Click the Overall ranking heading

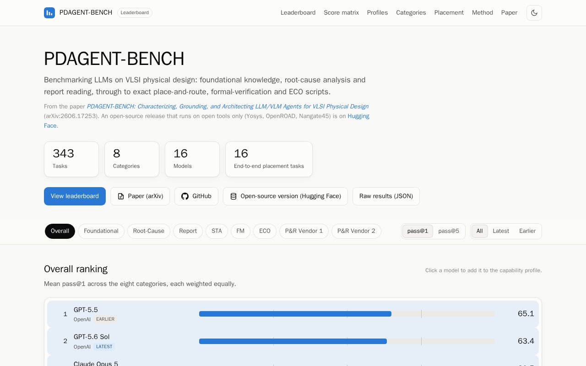click(x=76, y=269)
